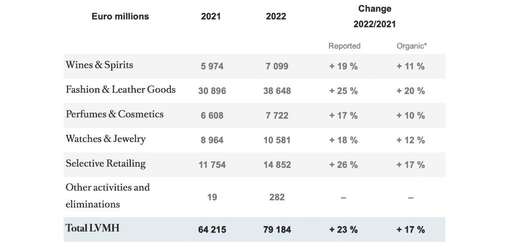Click the Organic* subheader
This screenshot has height=247, width=511.
[411, 46]
